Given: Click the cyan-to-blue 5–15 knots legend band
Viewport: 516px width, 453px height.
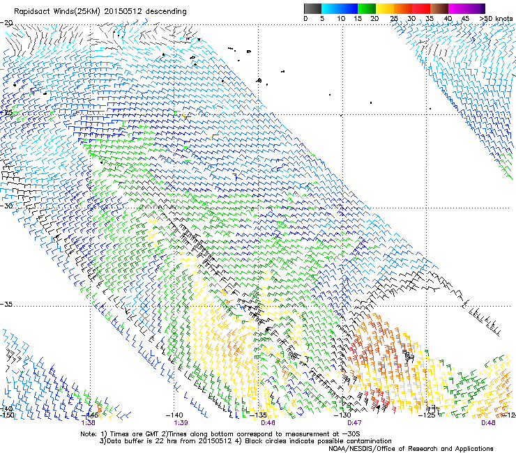Looking at the screenshot, I should (x=340, y=8).
